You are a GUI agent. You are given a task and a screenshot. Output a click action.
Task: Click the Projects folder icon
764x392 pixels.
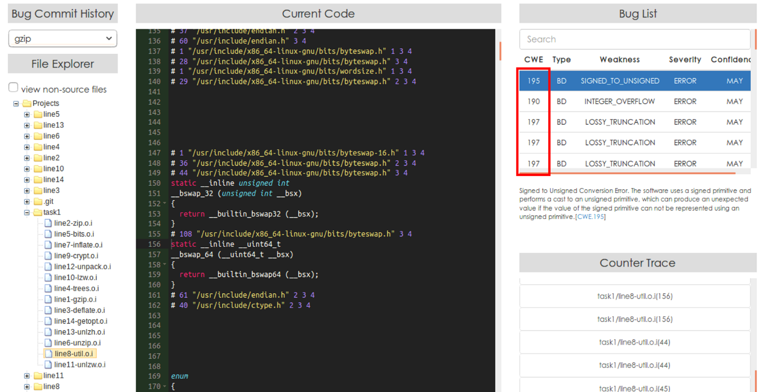click(27, 104)
